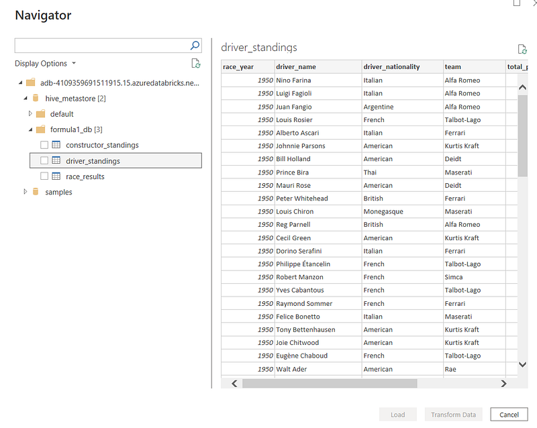Click the Rae team cell
The image size is (537, 428).
[x=475, y=369]
